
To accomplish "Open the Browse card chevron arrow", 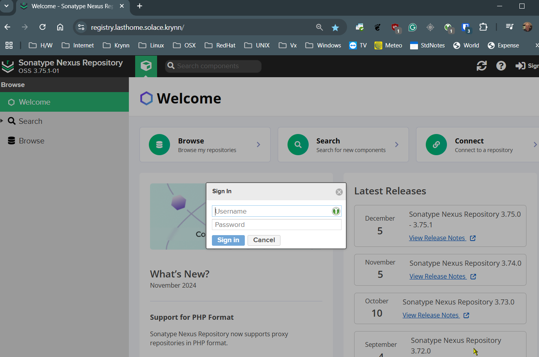I will click(258, 145).
